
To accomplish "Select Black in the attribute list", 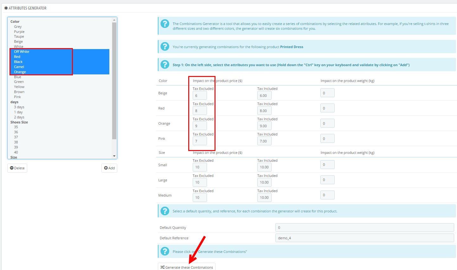I will [18, 62].
